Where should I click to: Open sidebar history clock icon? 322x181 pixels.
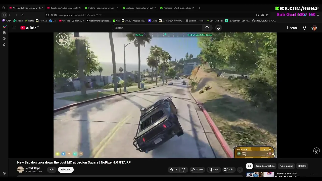click(x=4, y=38)
